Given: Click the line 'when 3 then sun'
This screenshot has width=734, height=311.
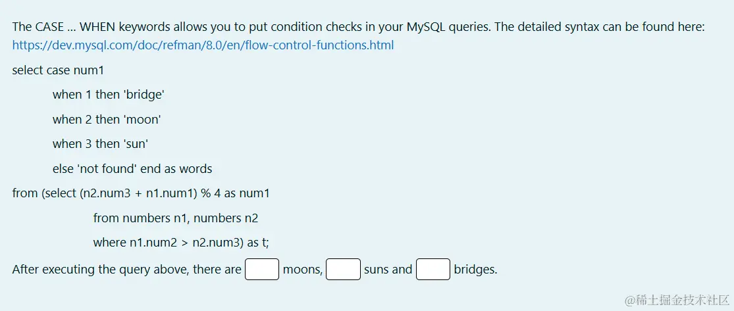Looking at the screenshot, I should click(100, 144).
